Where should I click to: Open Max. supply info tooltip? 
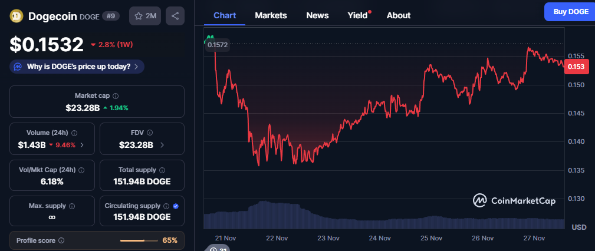72,206
